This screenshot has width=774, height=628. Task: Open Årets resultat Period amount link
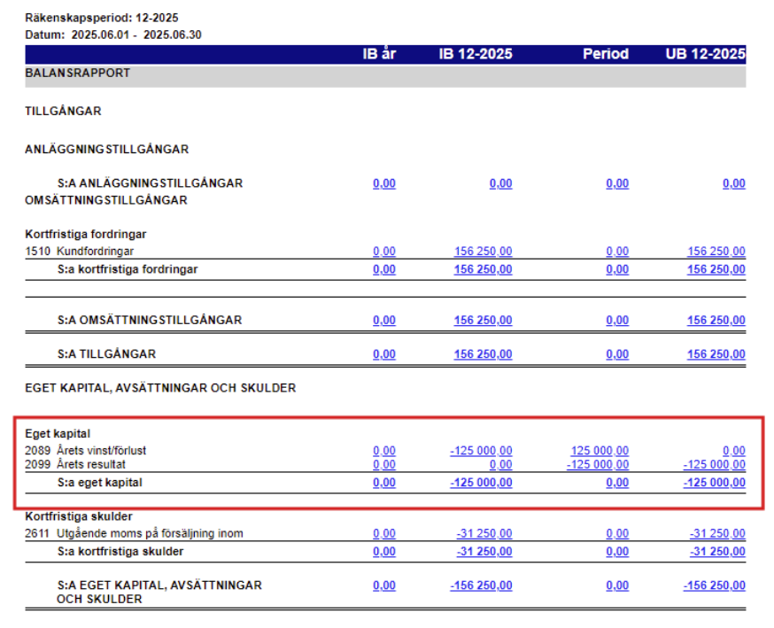(x=598, y=464)
